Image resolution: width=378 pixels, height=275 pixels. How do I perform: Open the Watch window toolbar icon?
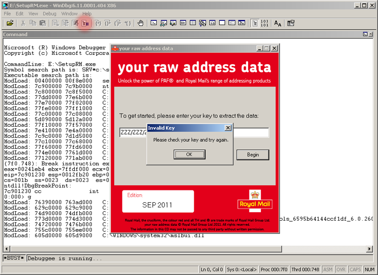[163, 23]
